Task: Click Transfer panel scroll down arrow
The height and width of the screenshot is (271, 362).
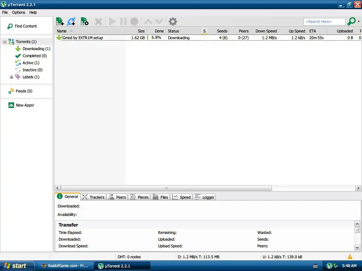Action: pos(357,248)
